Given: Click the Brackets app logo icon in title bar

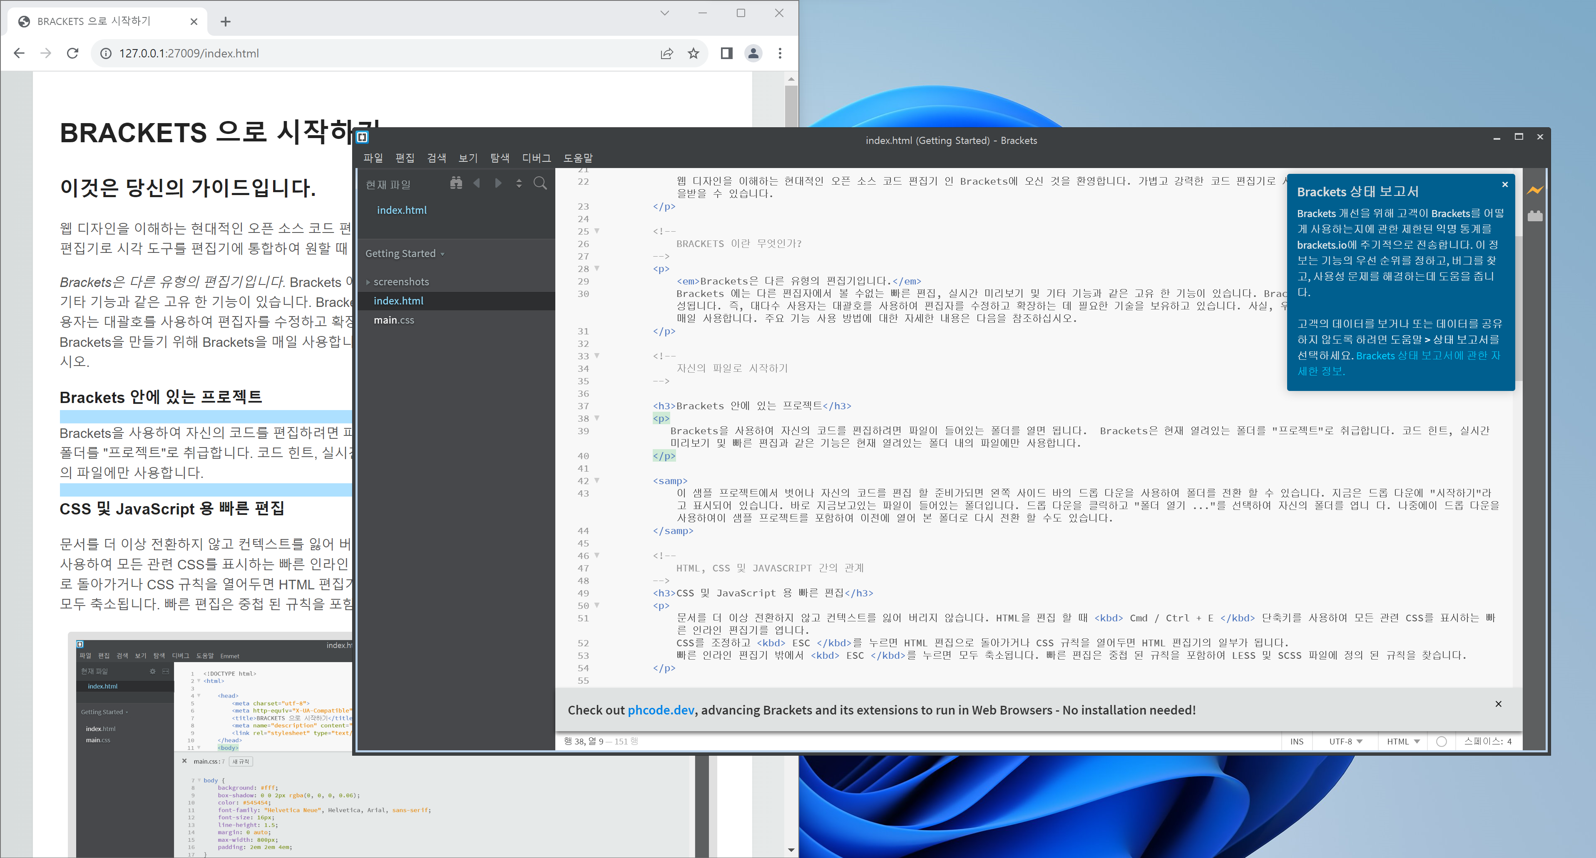Looking at the screenshot, I should 363,137.
